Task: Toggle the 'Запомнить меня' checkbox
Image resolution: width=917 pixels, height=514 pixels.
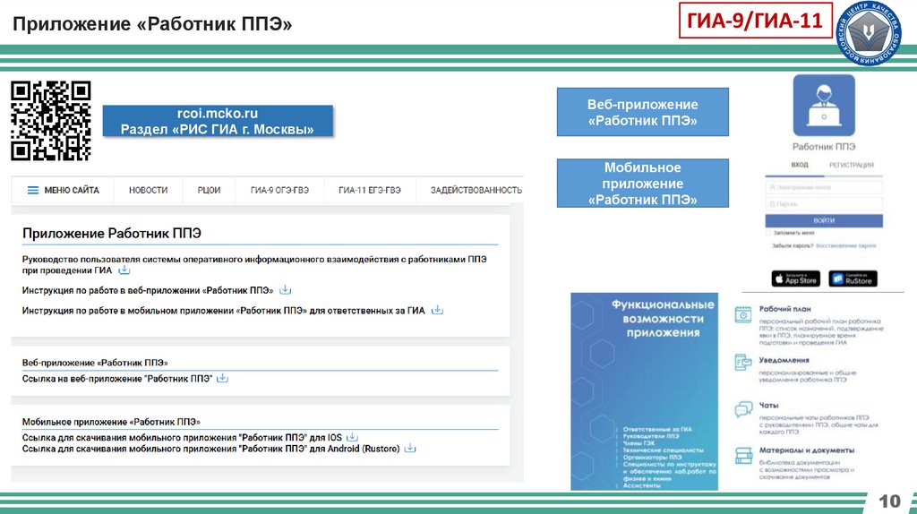Action: (x=768, y=233)
